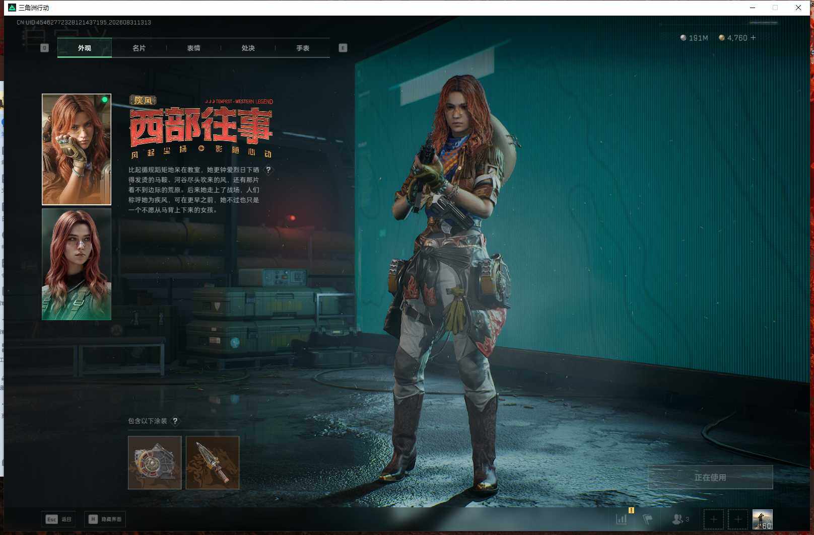Switch to the 外观 tab
Viewport: 814px width, 535px height.
click(85, 48)
